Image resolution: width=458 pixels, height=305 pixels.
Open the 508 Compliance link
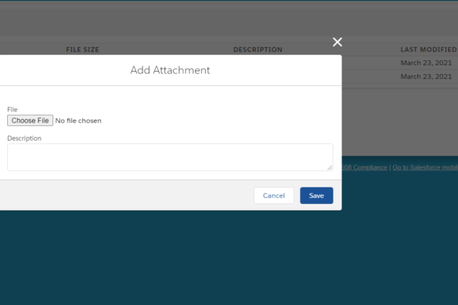(x=365, y=167)
